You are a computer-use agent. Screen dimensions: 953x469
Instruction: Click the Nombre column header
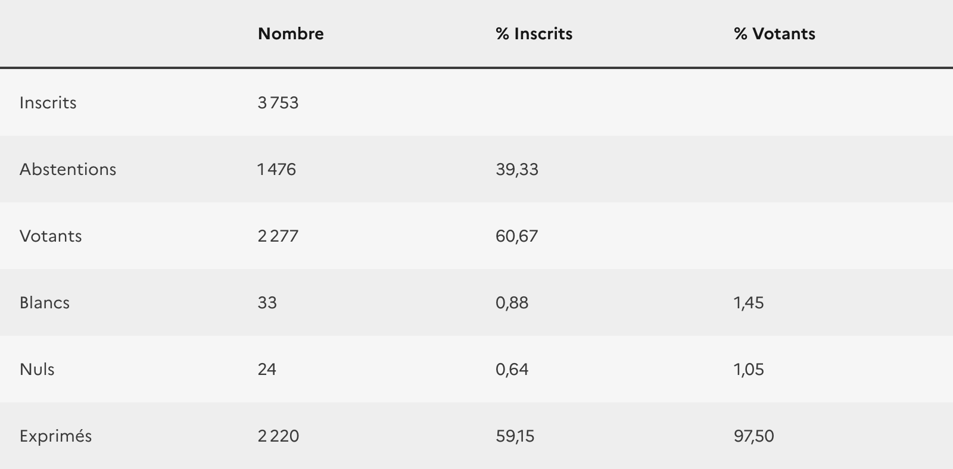(291, 34)
